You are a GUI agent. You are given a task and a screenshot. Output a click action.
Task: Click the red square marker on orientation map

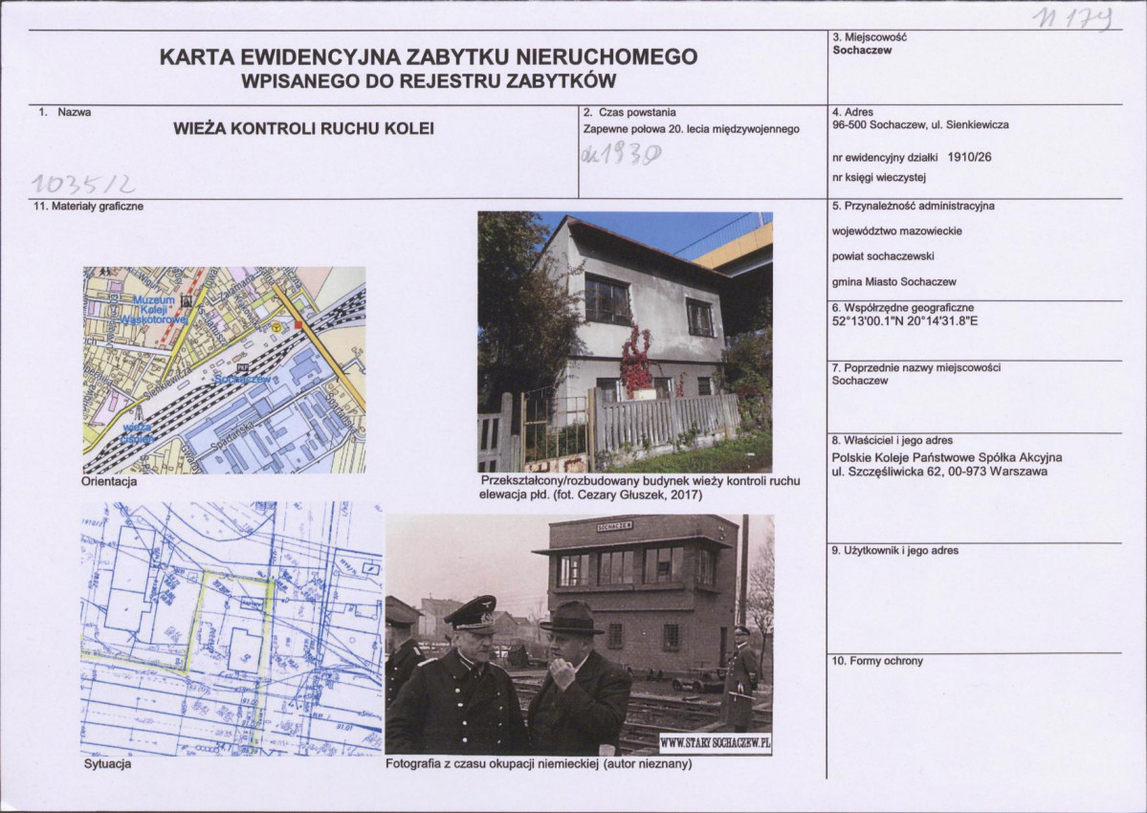[298, 325]
